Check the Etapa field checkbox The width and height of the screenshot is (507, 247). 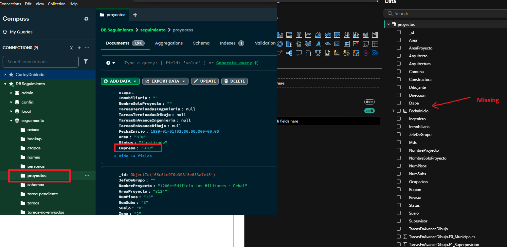tap(399, 103)
